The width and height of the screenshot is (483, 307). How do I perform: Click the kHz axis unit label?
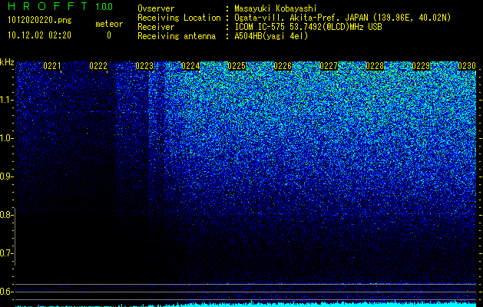click(x=7, y=62)
